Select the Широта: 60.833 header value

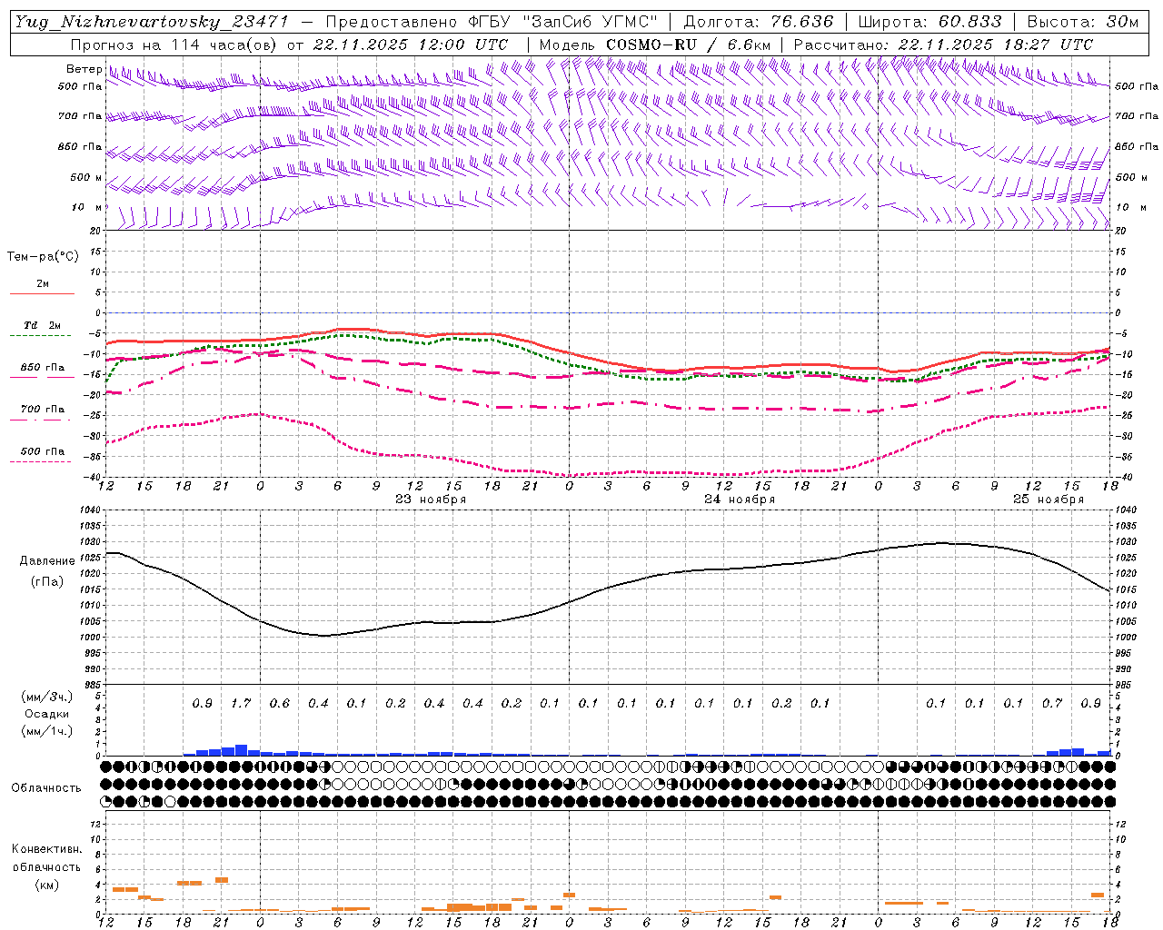pyautogui.click(x=929, y=22)
